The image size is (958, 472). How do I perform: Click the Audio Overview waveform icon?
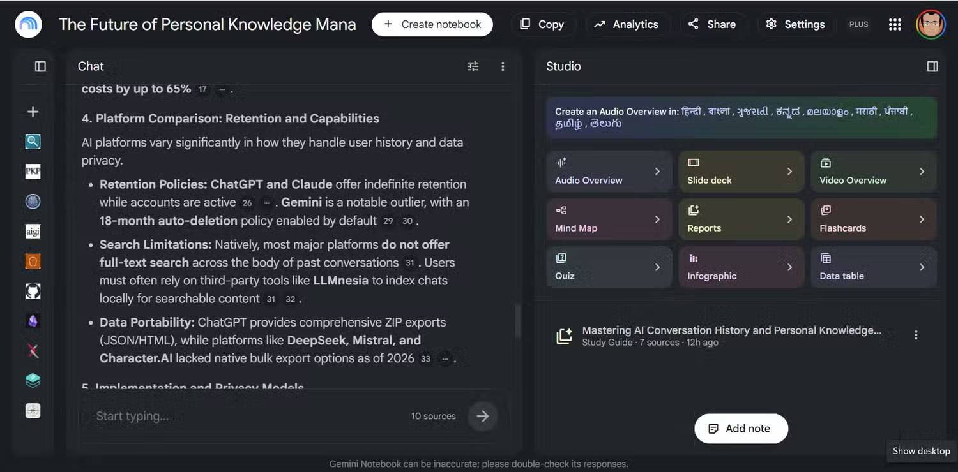(561, 163)
